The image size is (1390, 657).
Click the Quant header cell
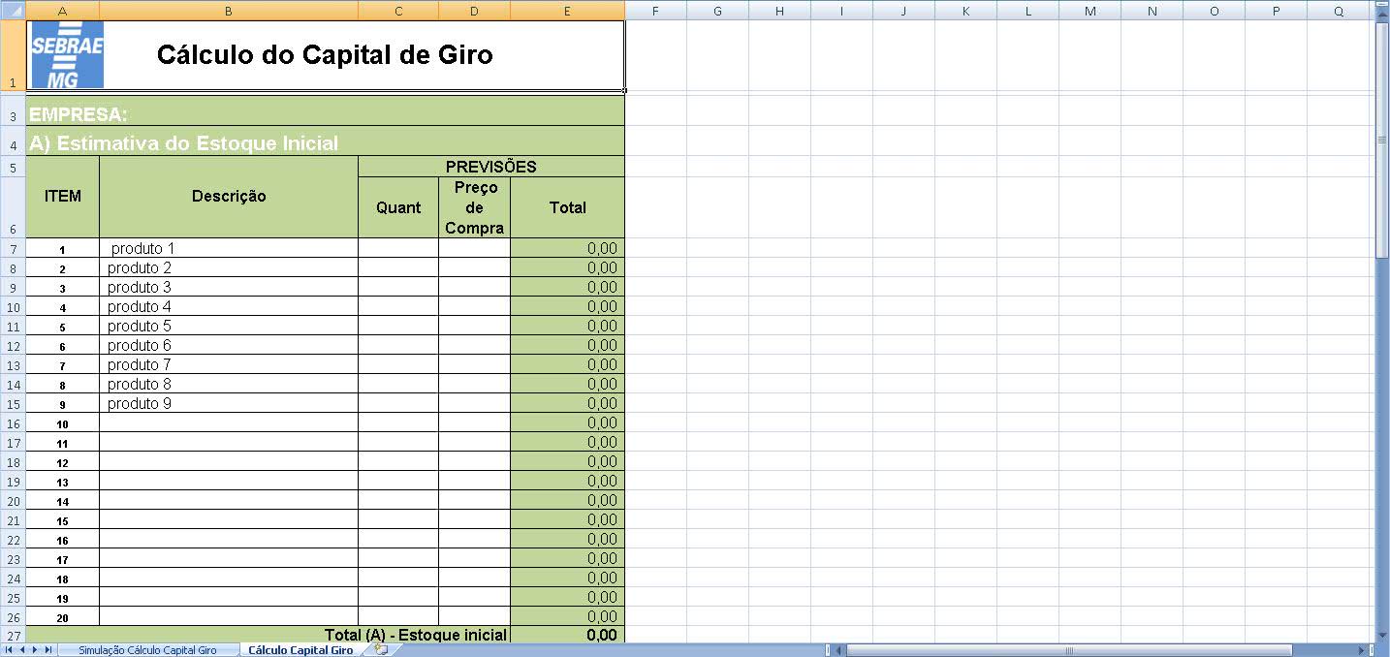398,207
